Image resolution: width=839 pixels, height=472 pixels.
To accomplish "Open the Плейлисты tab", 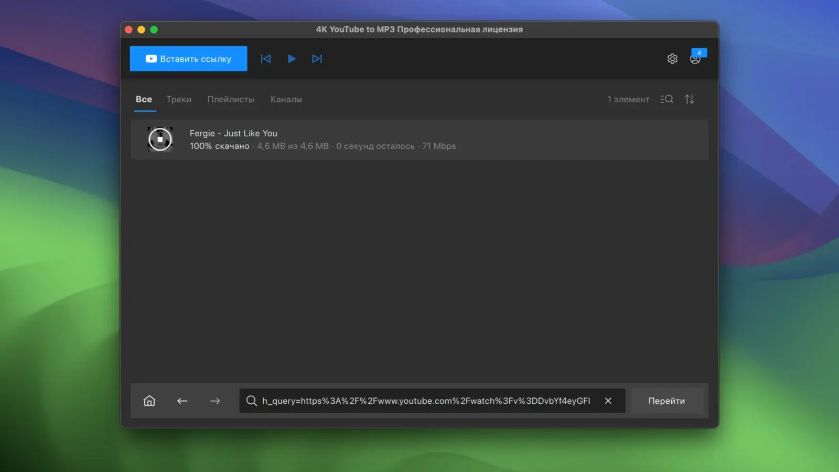I will (231, 99).
